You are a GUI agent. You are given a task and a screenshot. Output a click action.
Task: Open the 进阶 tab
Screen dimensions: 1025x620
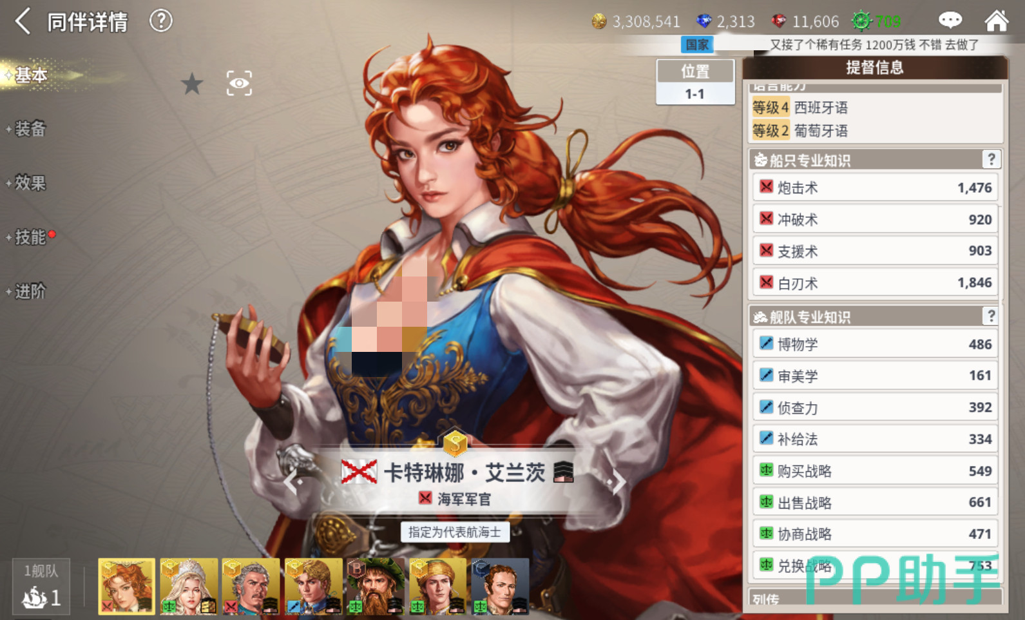[x=30, y=291]
